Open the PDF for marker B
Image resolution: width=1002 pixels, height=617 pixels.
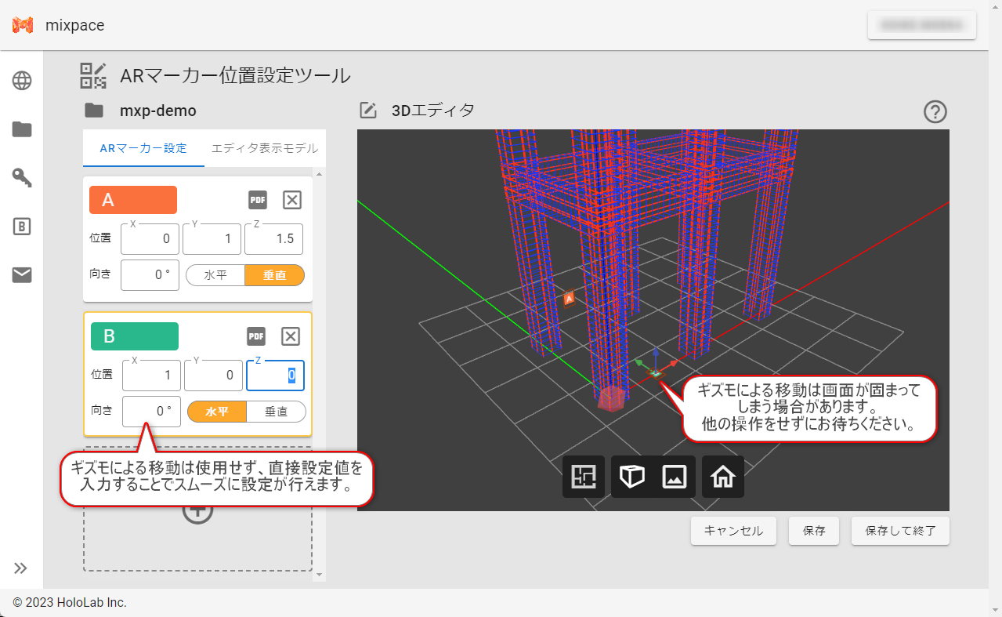[x=255, y=336]
